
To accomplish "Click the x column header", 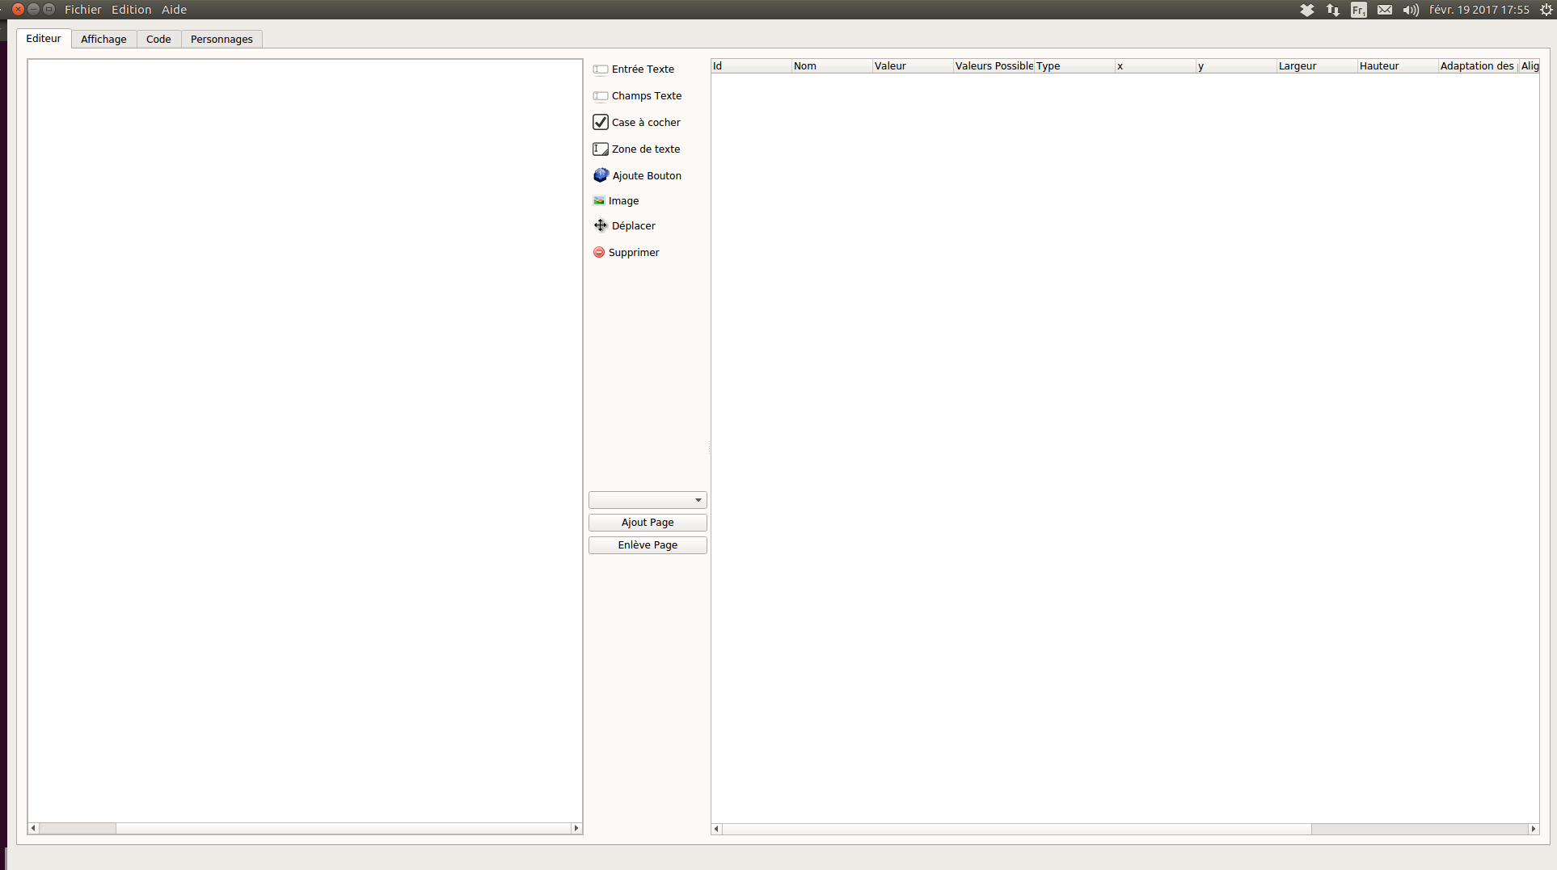I will coord(1155,66).
